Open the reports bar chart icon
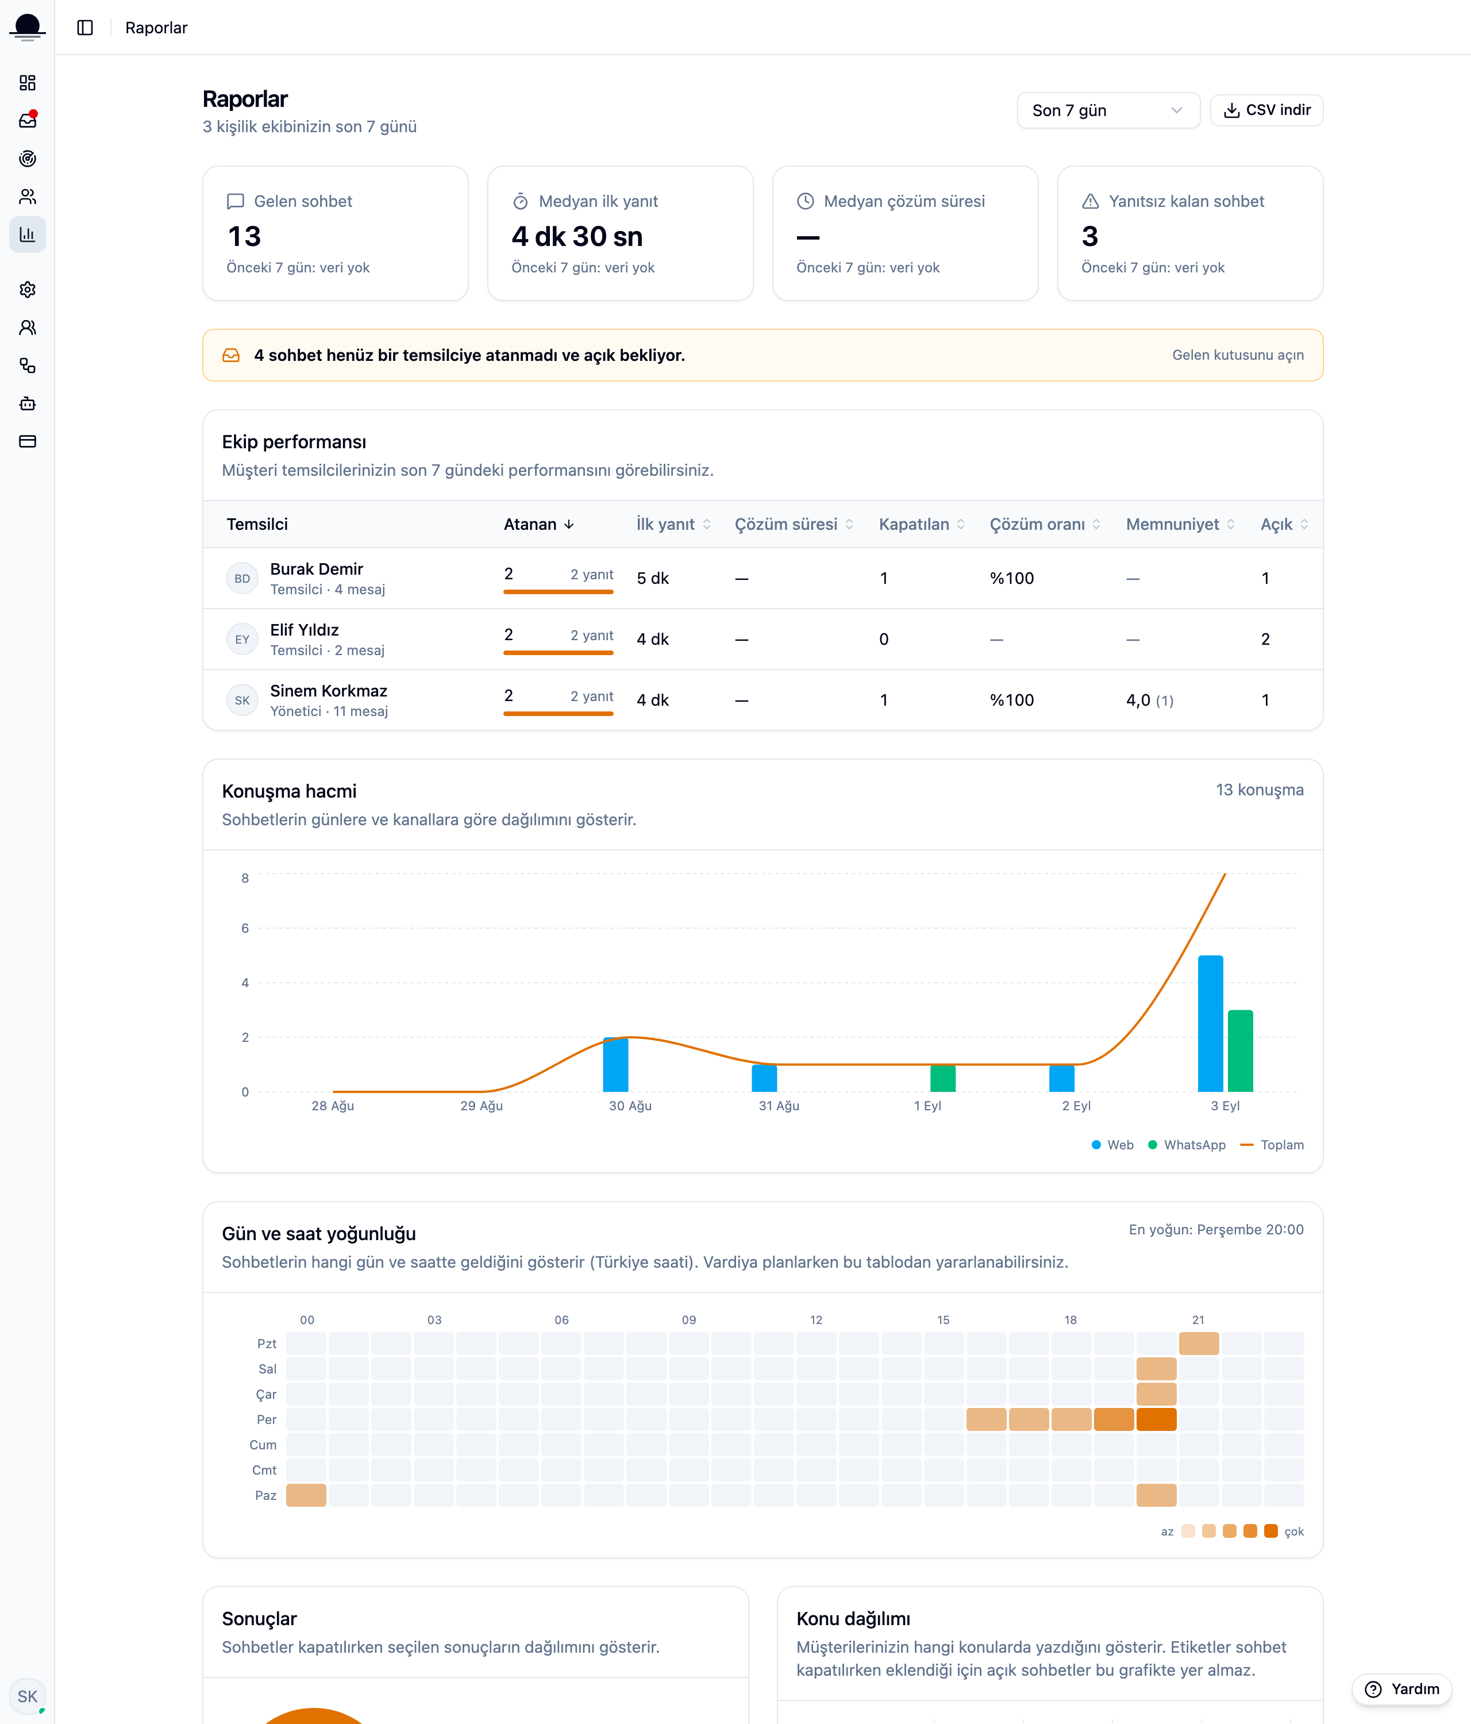Viewport: 1471px width, 1724px height. (x=28, y=234)
